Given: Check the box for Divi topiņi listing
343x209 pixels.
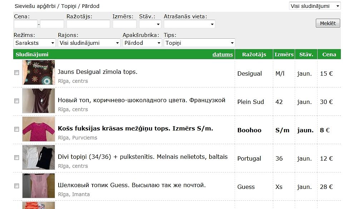Looking at the screenshot, I should coord(16,157).
